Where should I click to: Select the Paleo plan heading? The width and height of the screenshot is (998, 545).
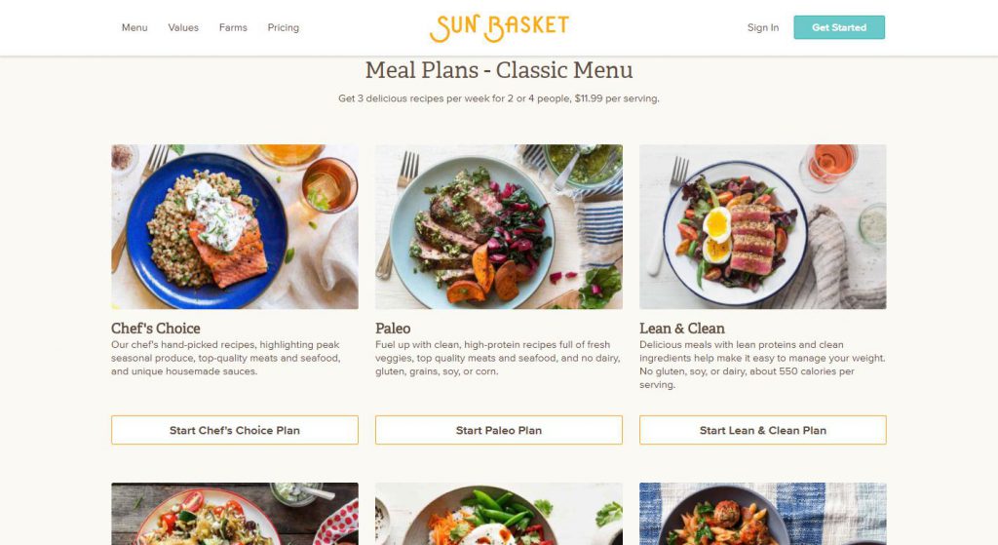(x=393, y=328)
